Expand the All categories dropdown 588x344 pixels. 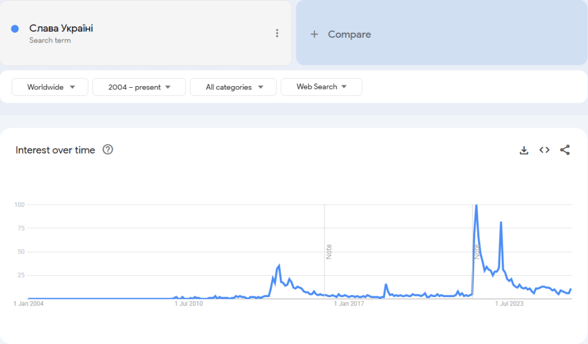[234, 87]
